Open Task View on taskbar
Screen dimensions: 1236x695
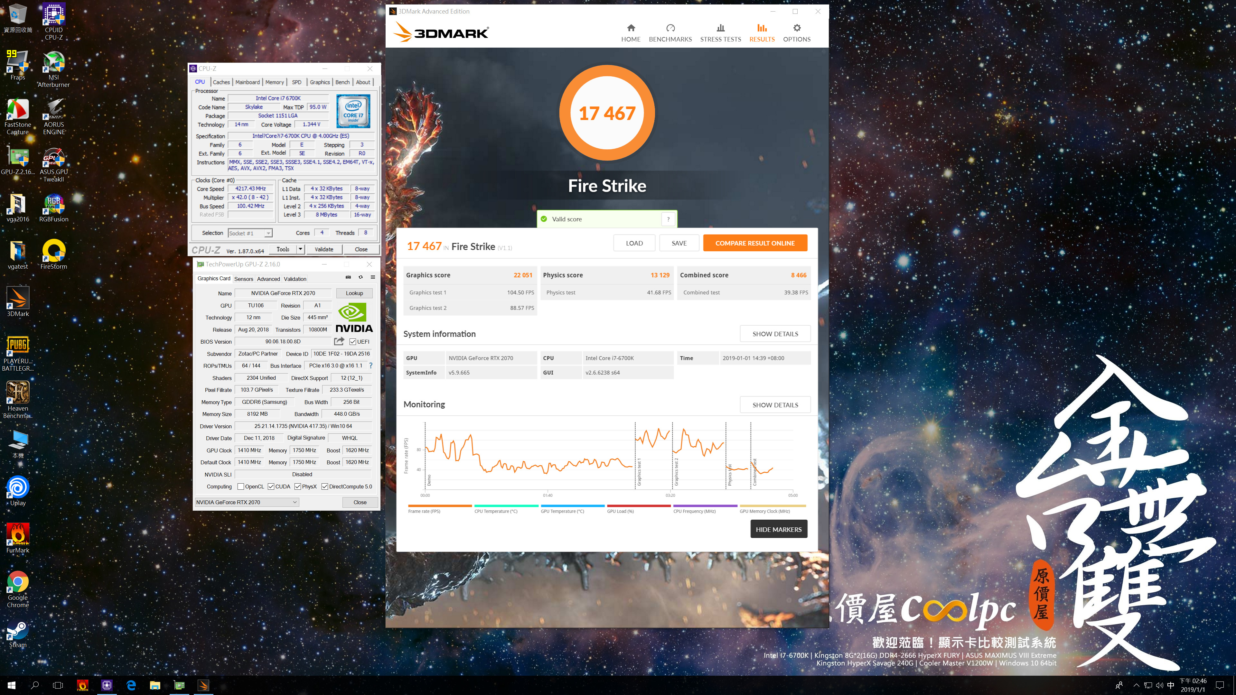pyautogui.click(x=58, y=685)
